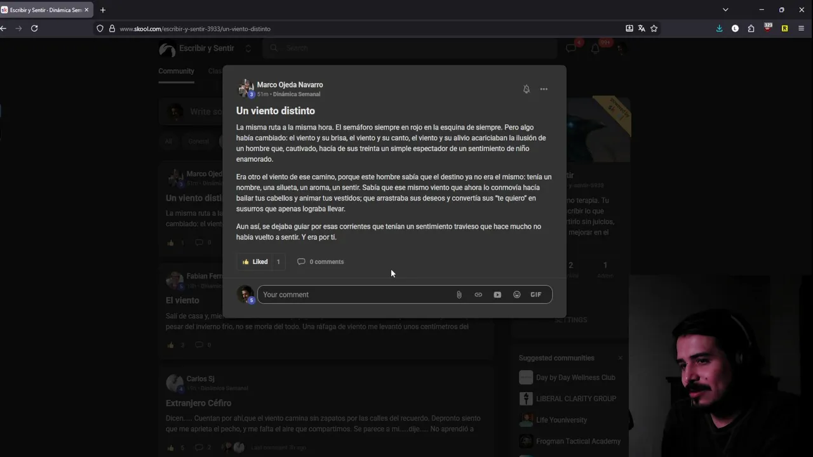This screenshot has height=457, width=813.
Task: Go back to the previous browser page
Action: click(4, 29)
